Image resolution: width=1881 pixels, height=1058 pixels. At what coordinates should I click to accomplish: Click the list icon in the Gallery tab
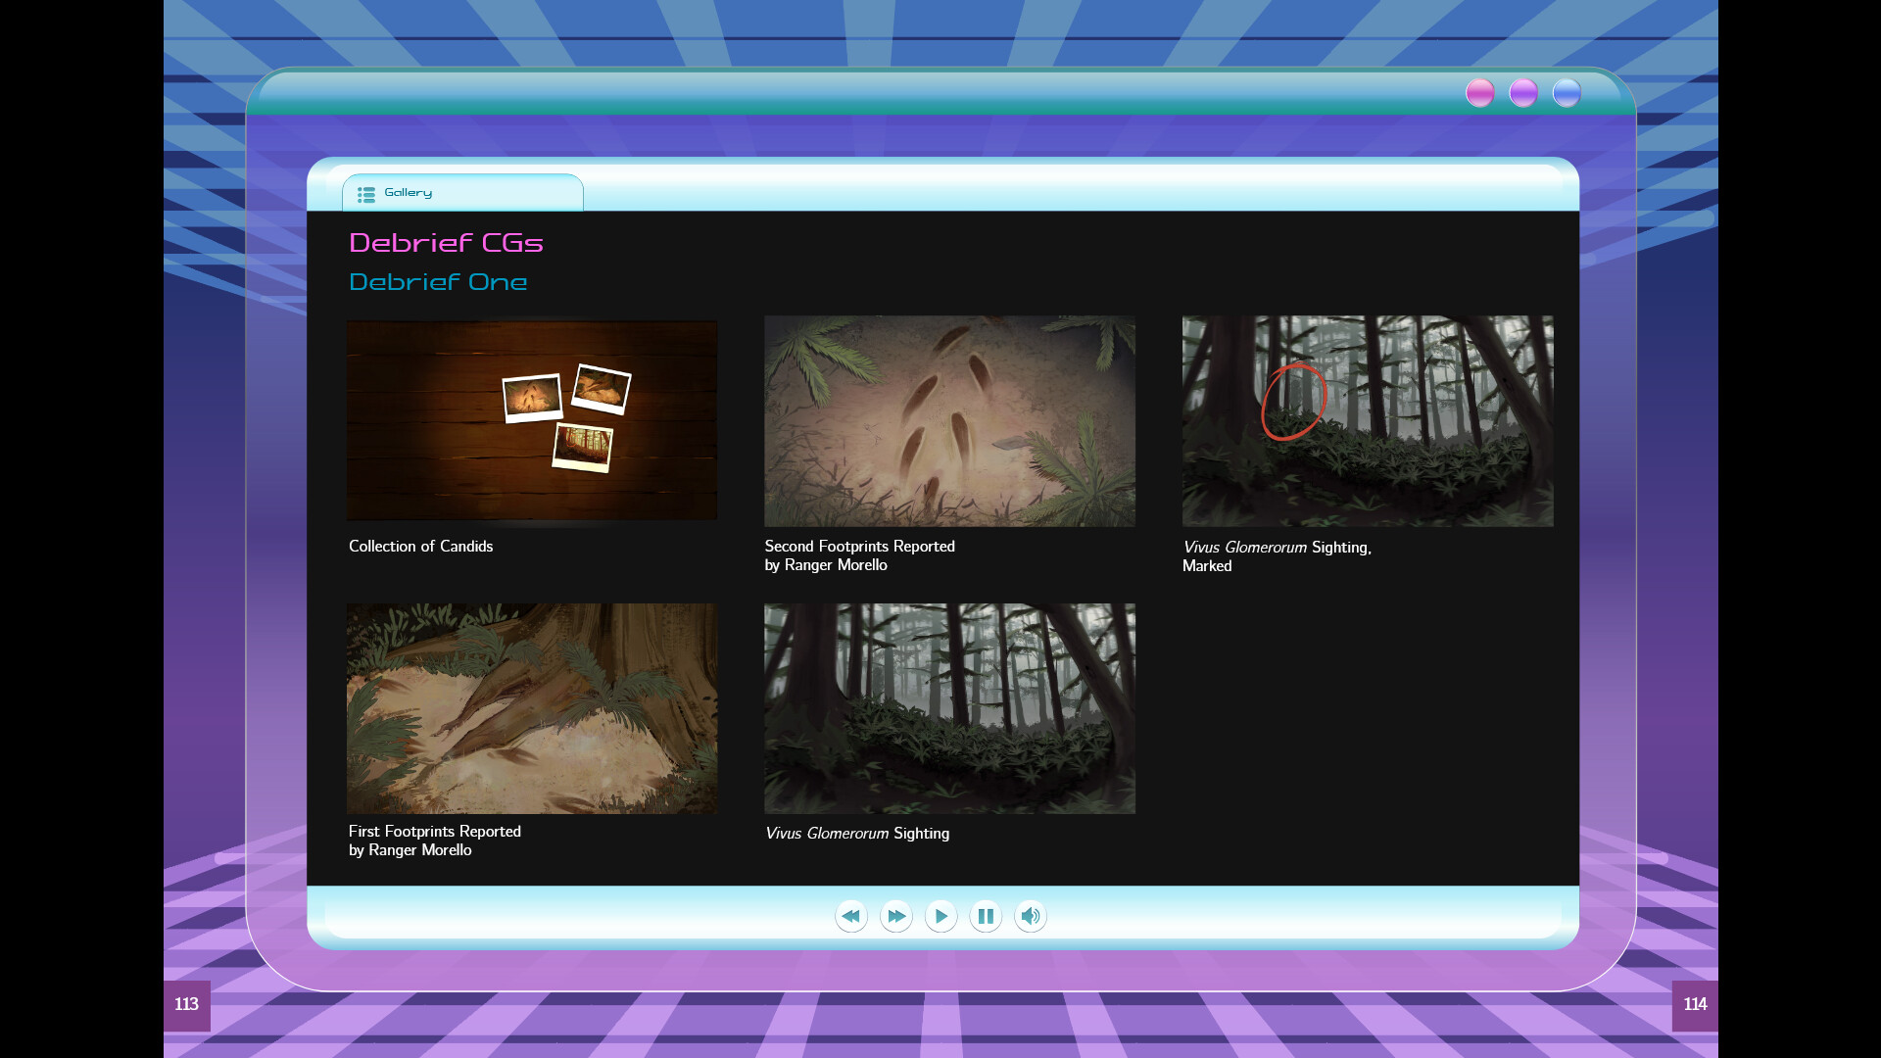[366, 194]
